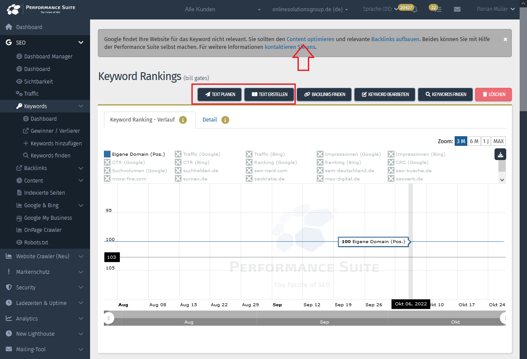Enable Impressionen (Google) series

point(349,154)
